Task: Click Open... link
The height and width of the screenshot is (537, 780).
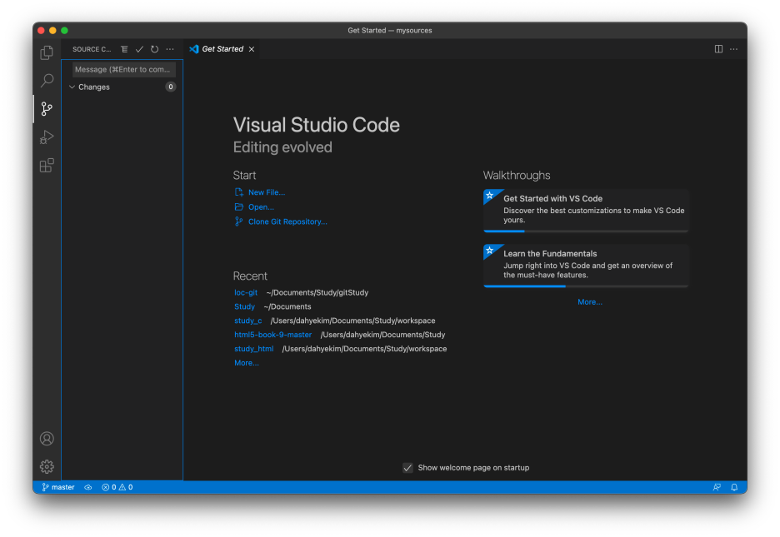Action: pyautogui.click(x=261, y=206)
